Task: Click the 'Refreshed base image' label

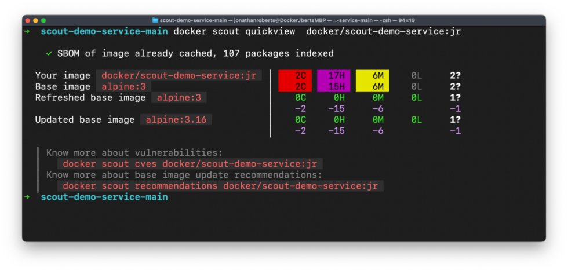Action: pos(90,98)
